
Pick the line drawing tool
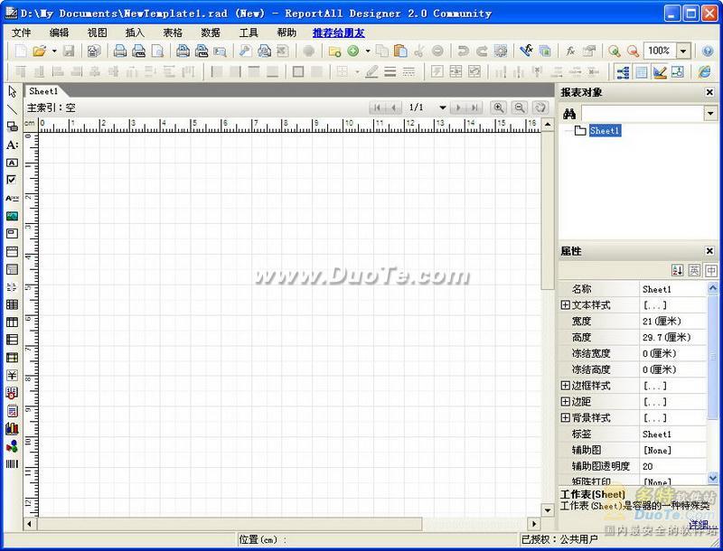[12, 109]
